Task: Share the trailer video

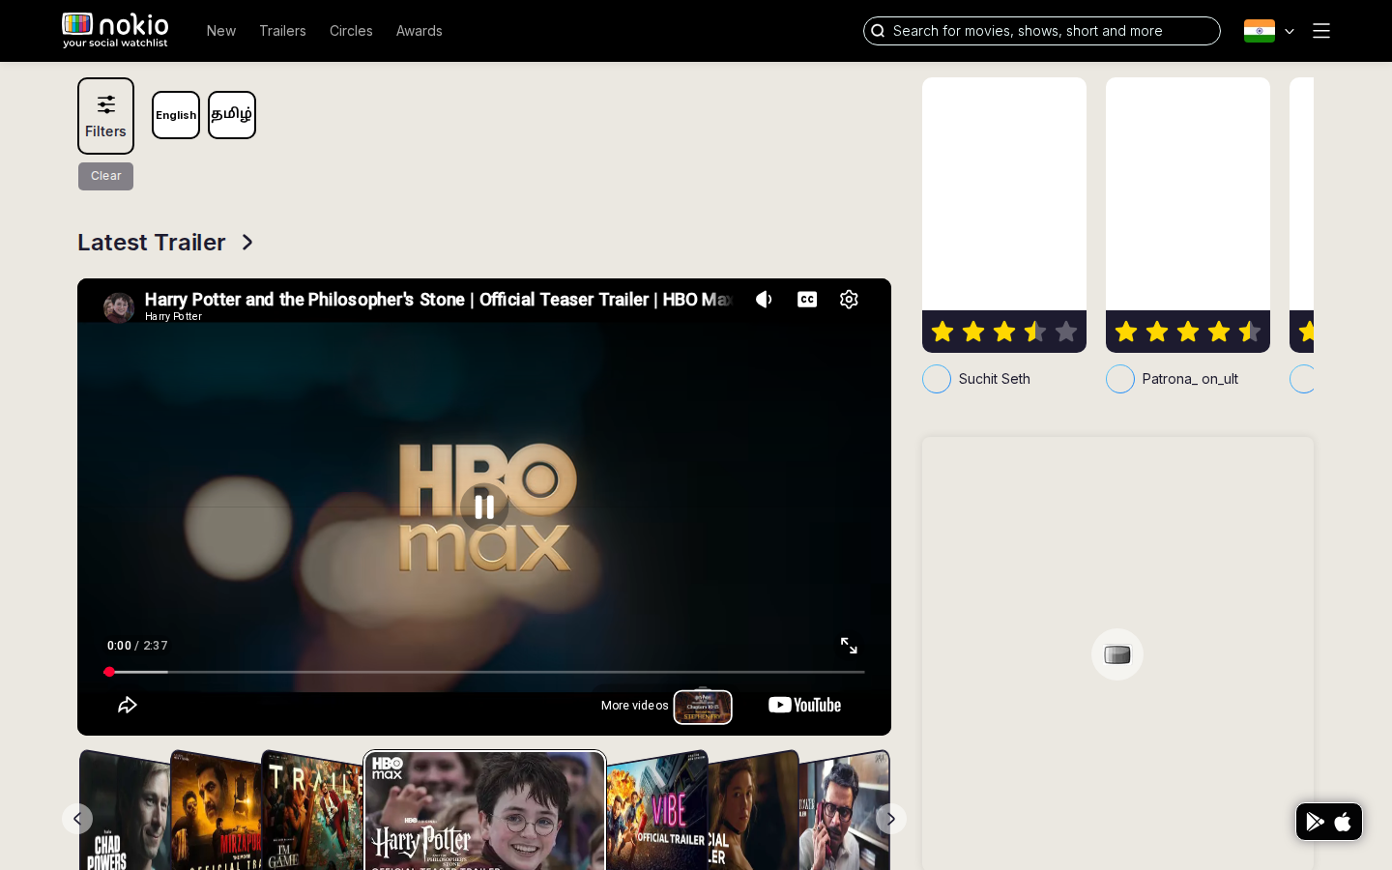Action: tap(127, 705)
